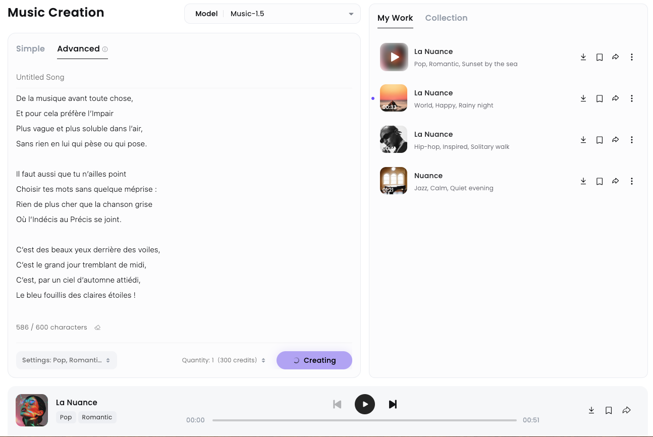Share the Hip-hop La Nuance track
Viewport: 653px width, 437px height.
point(616,140)
